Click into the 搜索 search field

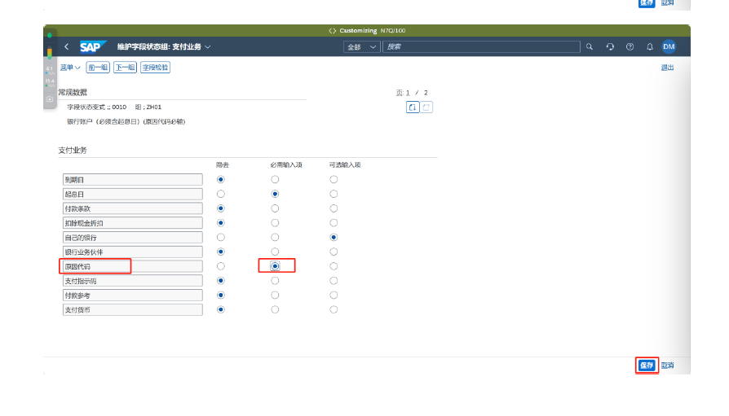coord(481,47)
